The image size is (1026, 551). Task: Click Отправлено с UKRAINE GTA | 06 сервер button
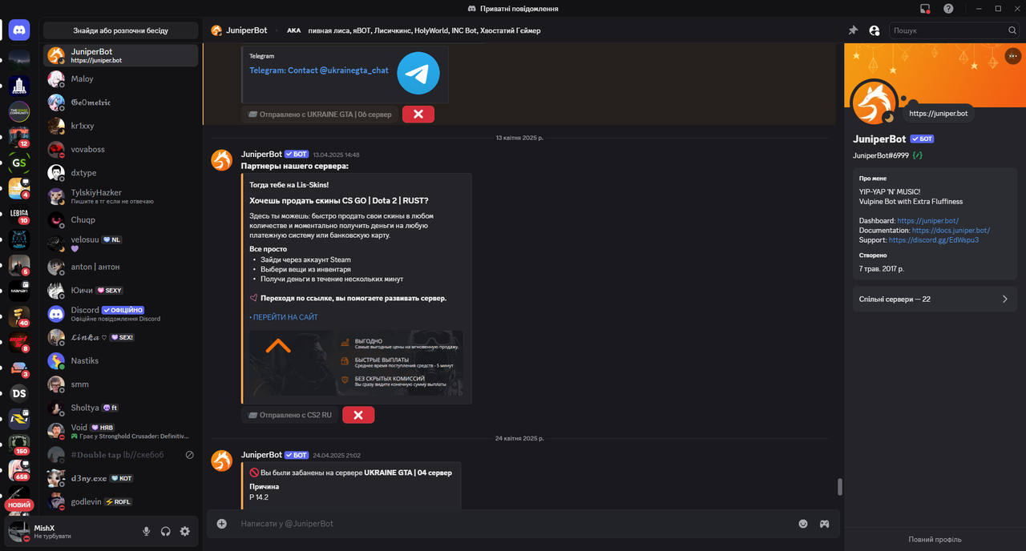coord(320,115)
